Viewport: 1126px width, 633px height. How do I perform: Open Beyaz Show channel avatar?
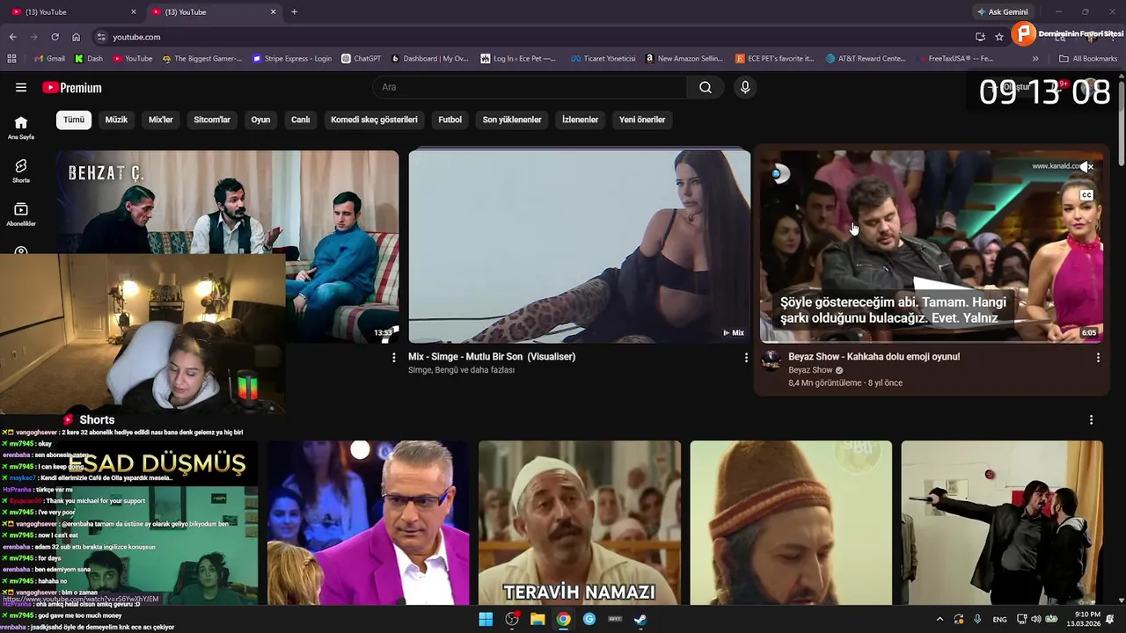[771, 360]
